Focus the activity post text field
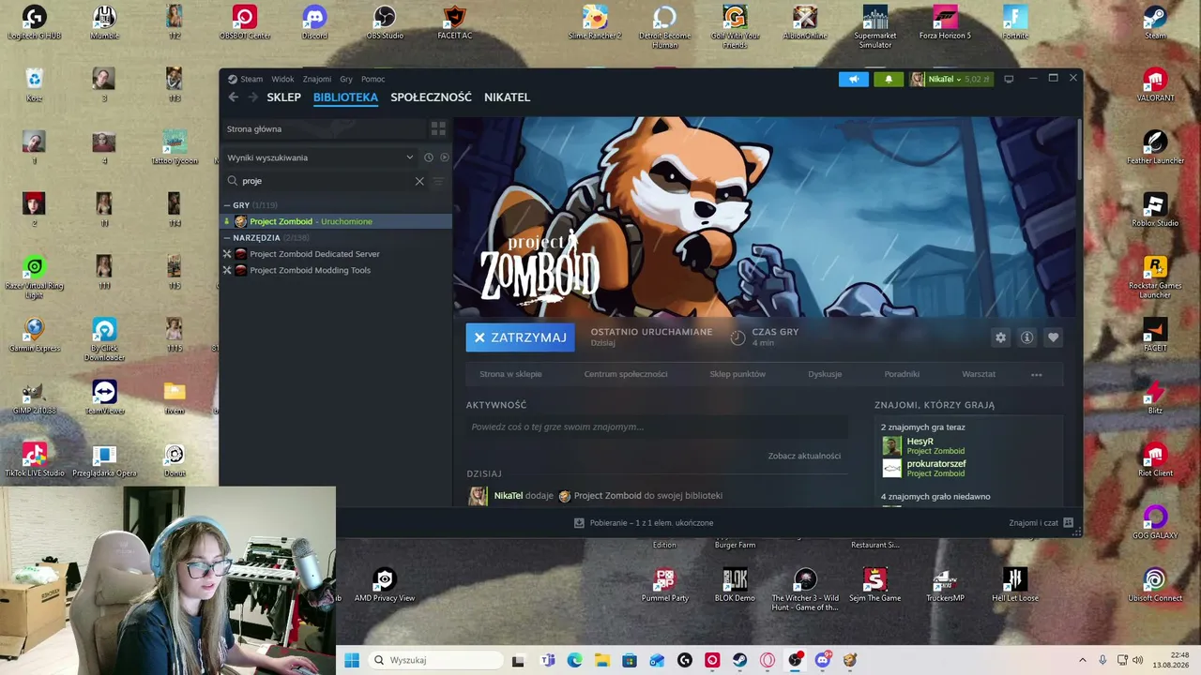 click(657, 427)
